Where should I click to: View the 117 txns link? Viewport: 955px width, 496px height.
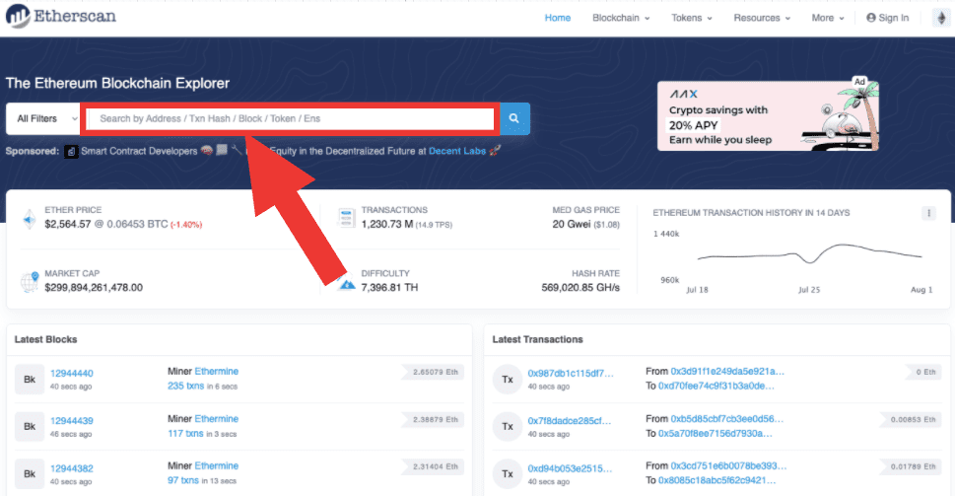(x=185, y=433)
